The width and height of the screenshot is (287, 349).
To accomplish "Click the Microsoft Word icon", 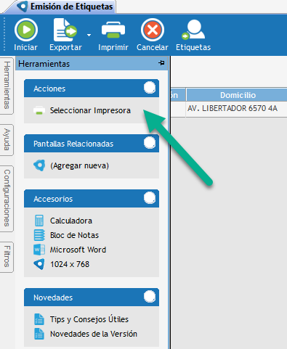I will 39,250.
